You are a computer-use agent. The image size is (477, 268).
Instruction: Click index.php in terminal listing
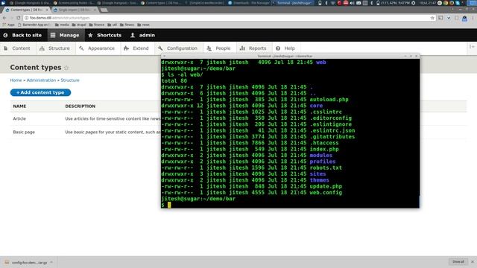[324, 149]
